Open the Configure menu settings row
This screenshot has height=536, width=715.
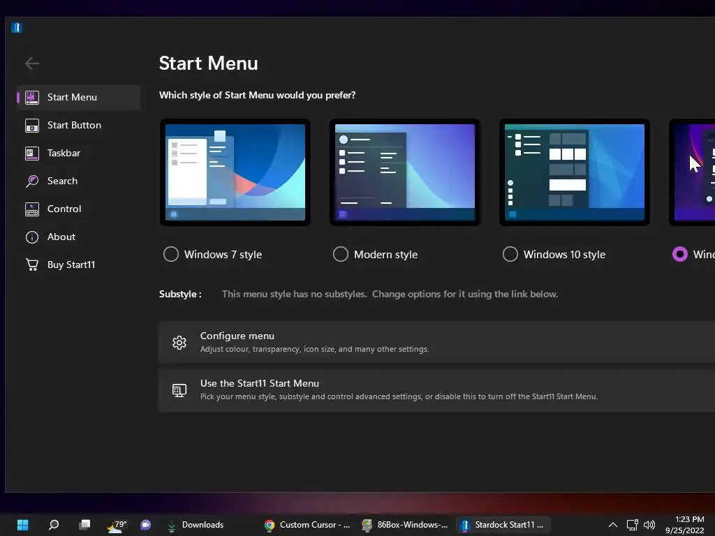[x=437, y=342]
